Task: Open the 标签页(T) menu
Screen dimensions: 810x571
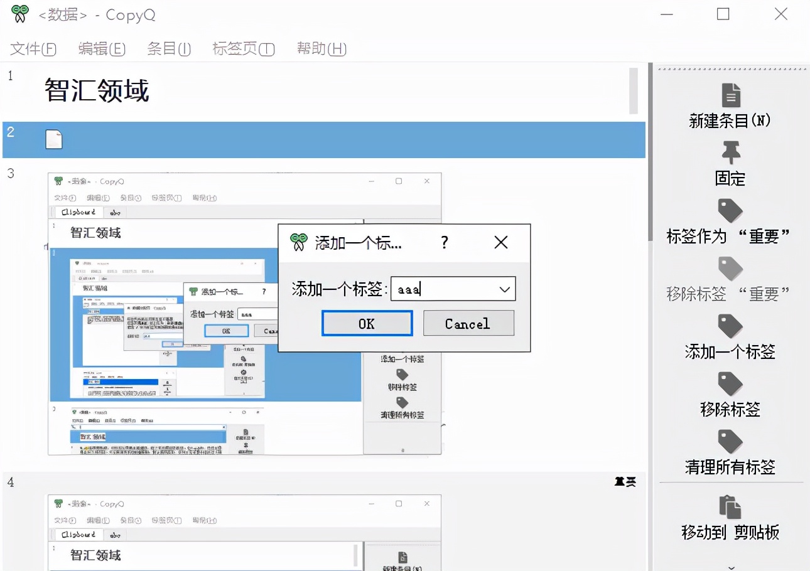Action: tap(244, 49)
